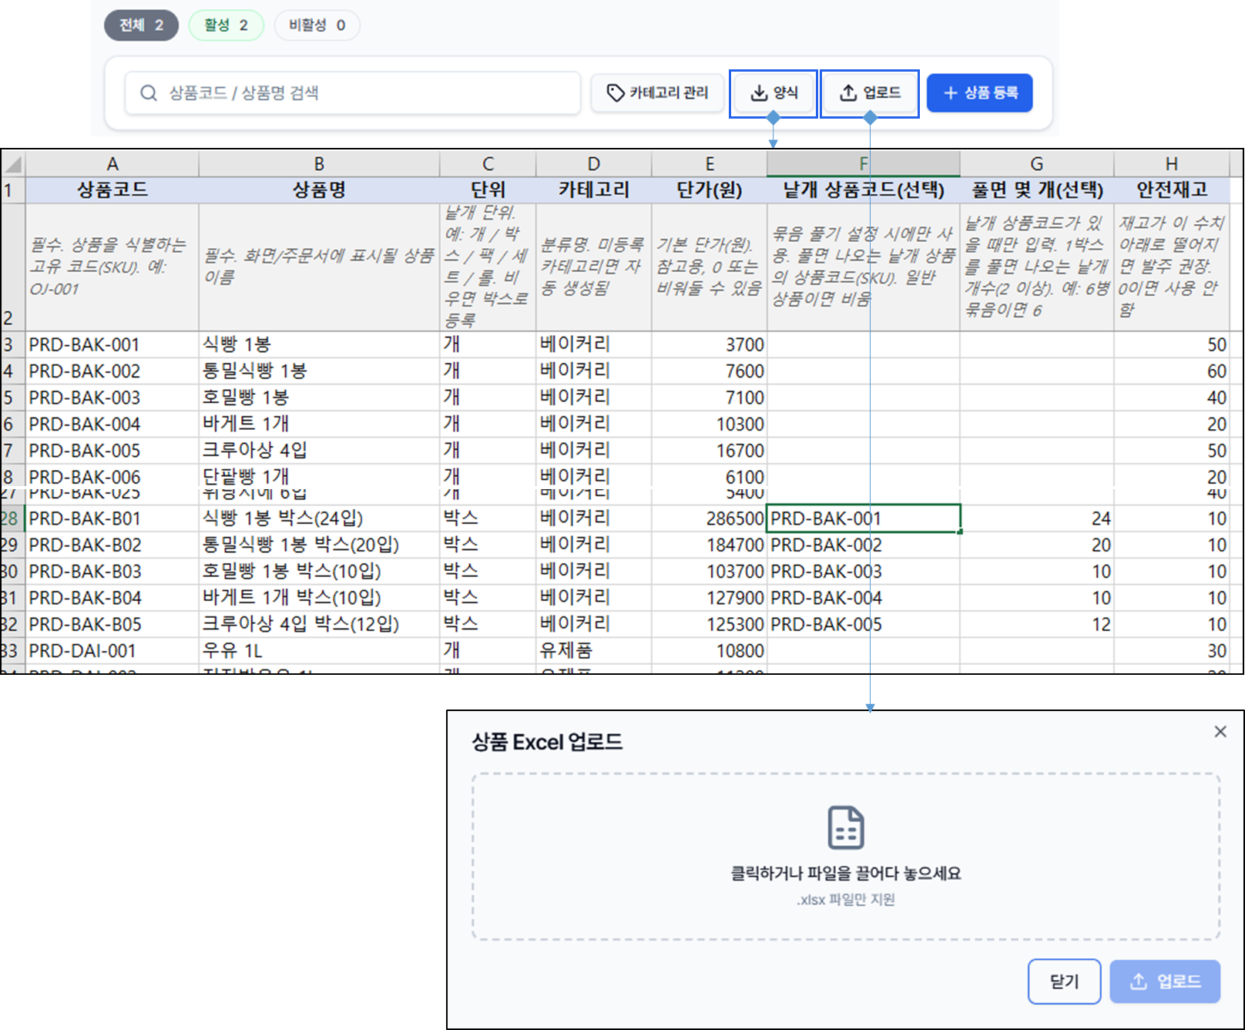Focus the 상품코드 / 상품명 검색 field

(x=353, y=93)
